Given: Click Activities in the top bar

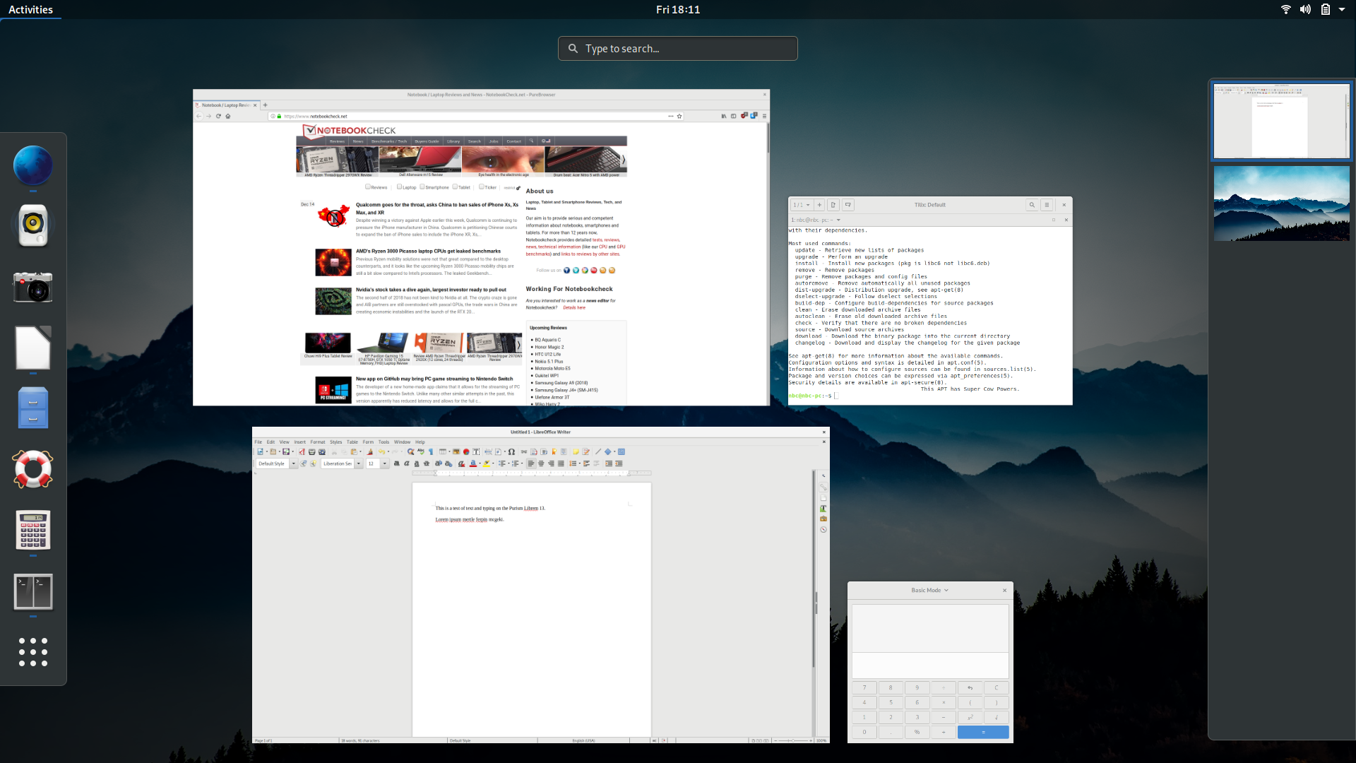Looking at the screenshot, I should pos(30,9).
